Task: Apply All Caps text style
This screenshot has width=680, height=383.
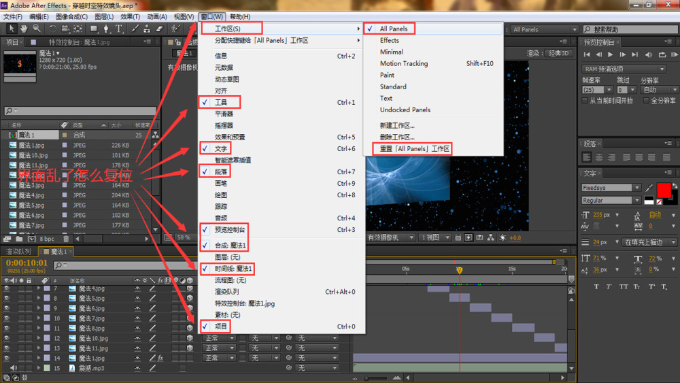Action: [x=623, y=286]
